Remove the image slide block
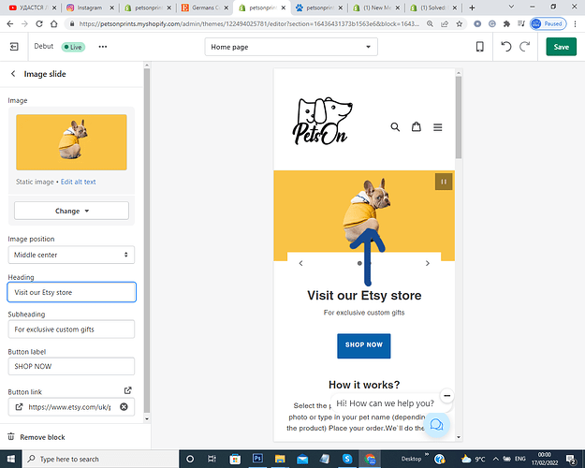The width and height of the screenshot is (585, 468). coord(37,437)
